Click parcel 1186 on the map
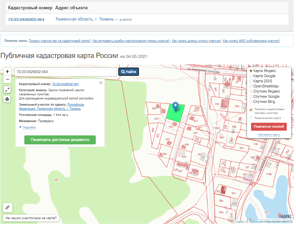The height and width of the screenshot is (227, 296). [269, 174]
